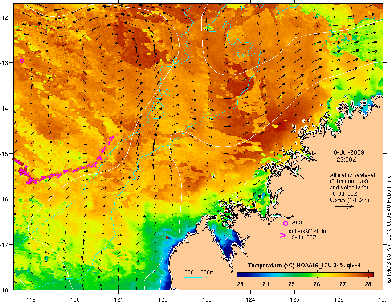Screen dimensions: 392x303
Task: Click the Argo float marker near latitude -13
Action: 22,61
